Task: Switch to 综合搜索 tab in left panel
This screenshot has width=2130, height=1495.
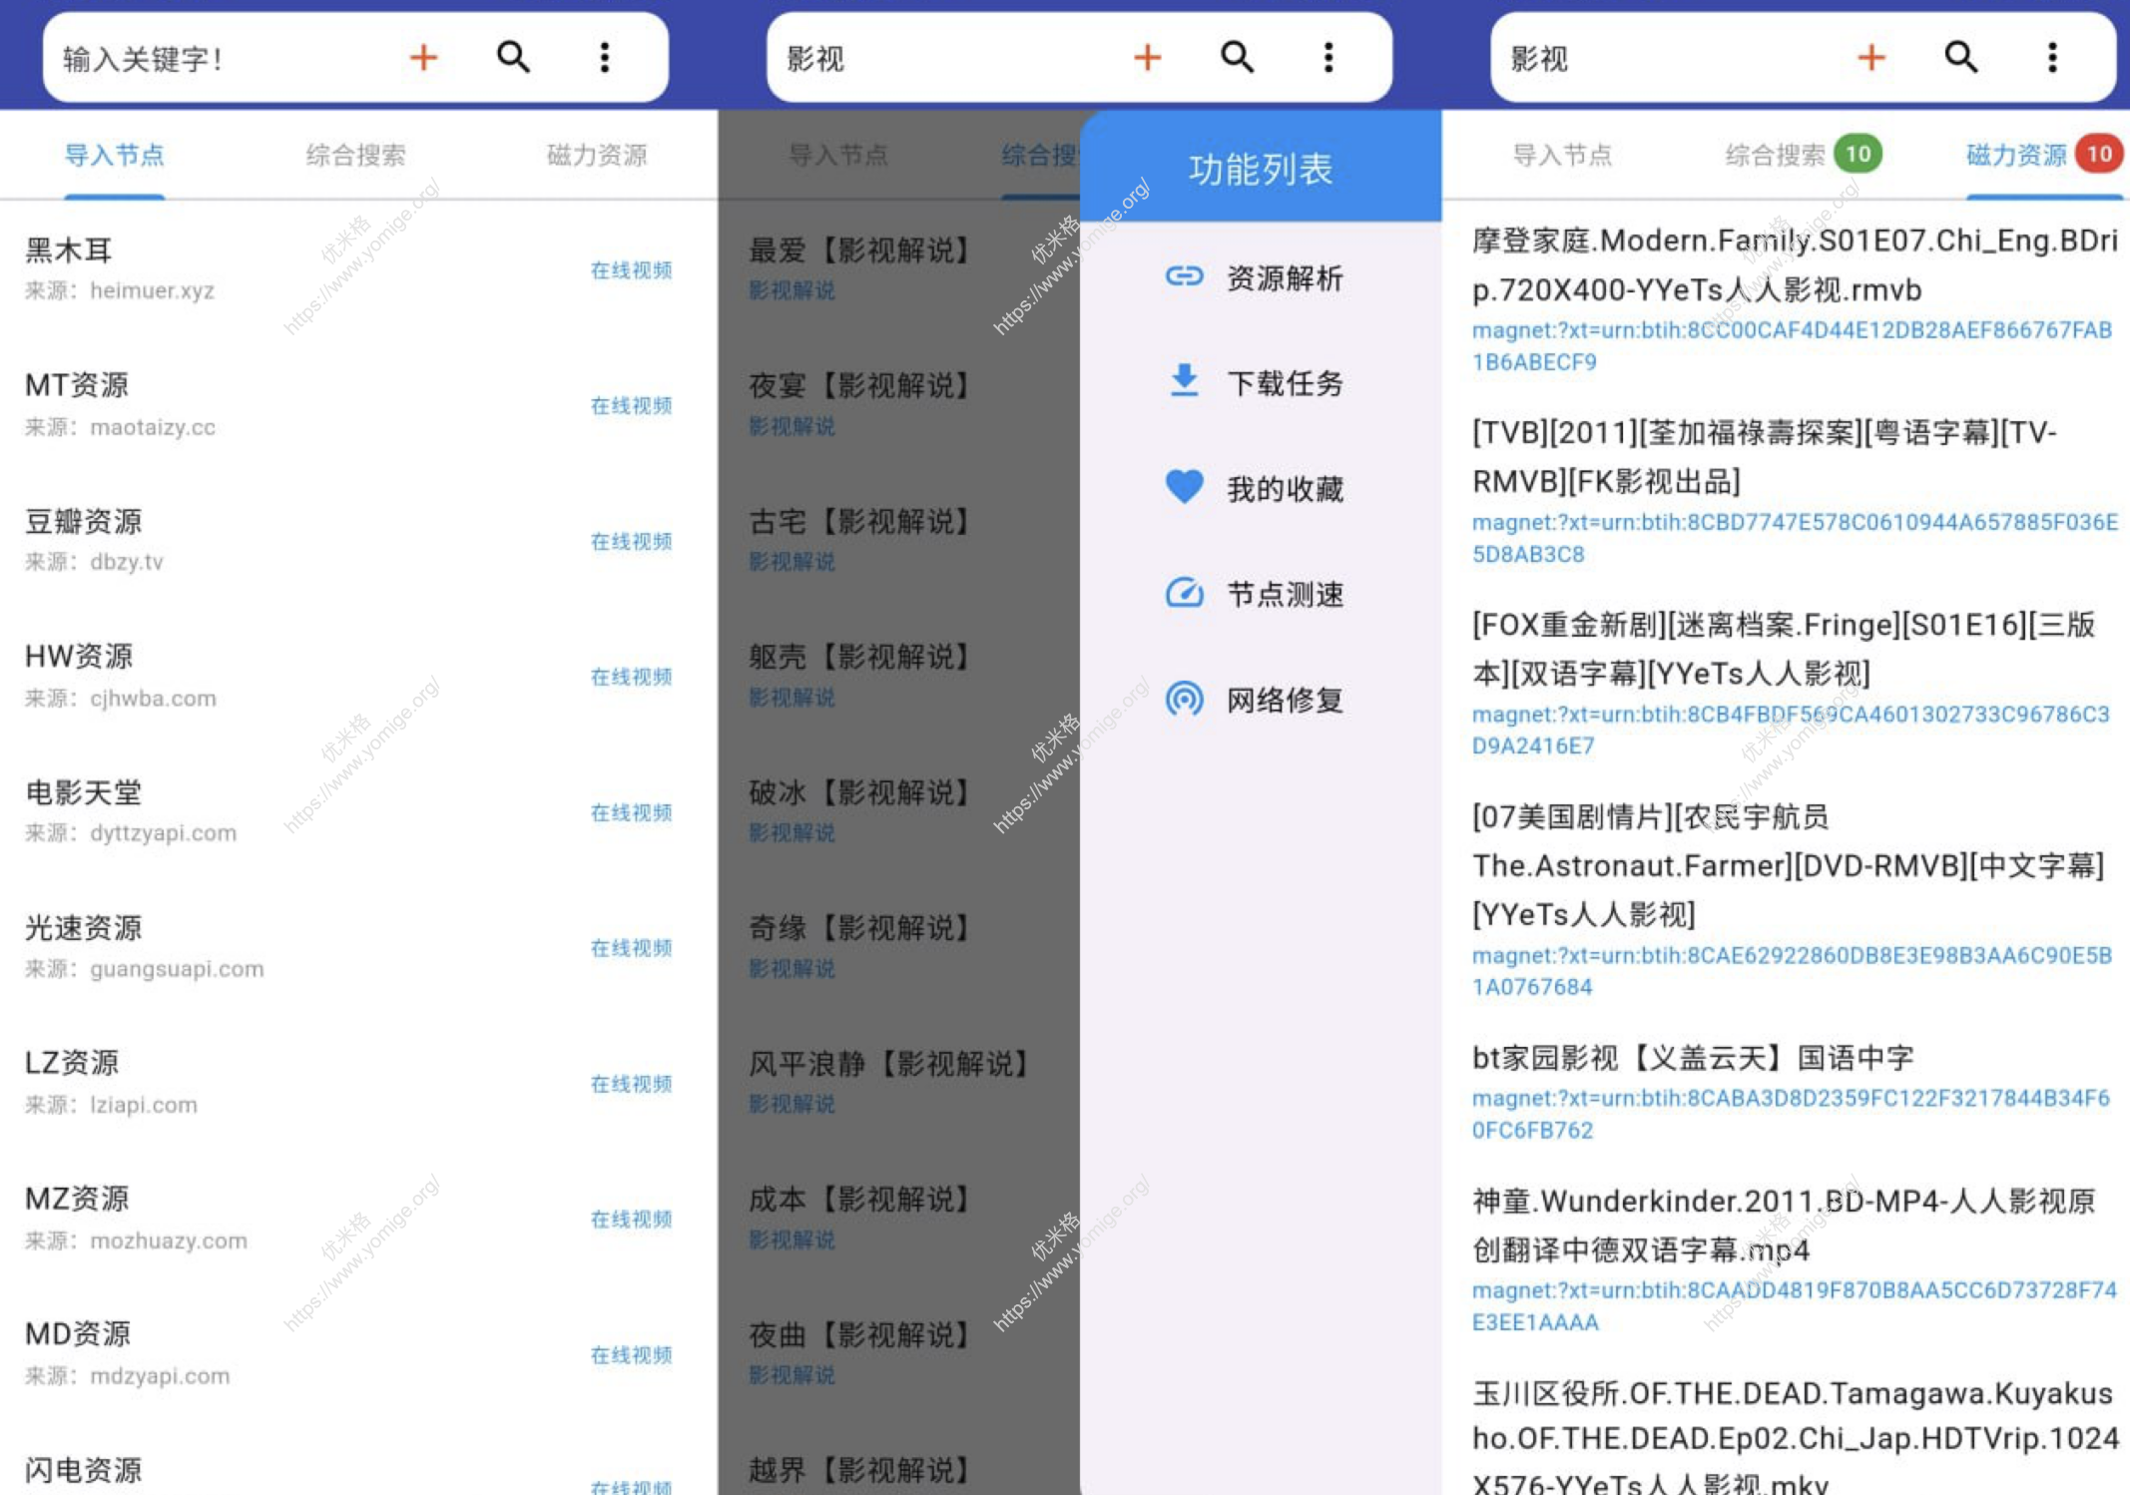Action: [x=355, y=155]
